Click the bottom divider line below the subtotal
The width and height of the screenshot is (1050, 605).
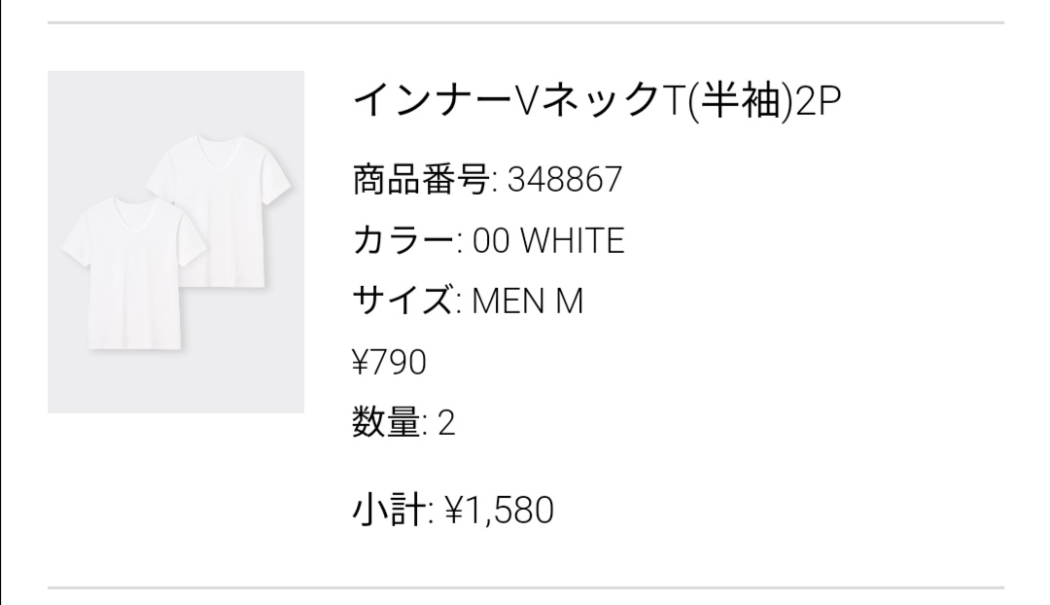[x=525, y=587]
